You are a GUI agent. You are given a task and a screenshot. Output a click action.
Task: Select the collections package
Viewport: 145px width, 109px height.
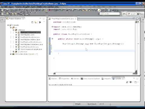tap(21, 30)
